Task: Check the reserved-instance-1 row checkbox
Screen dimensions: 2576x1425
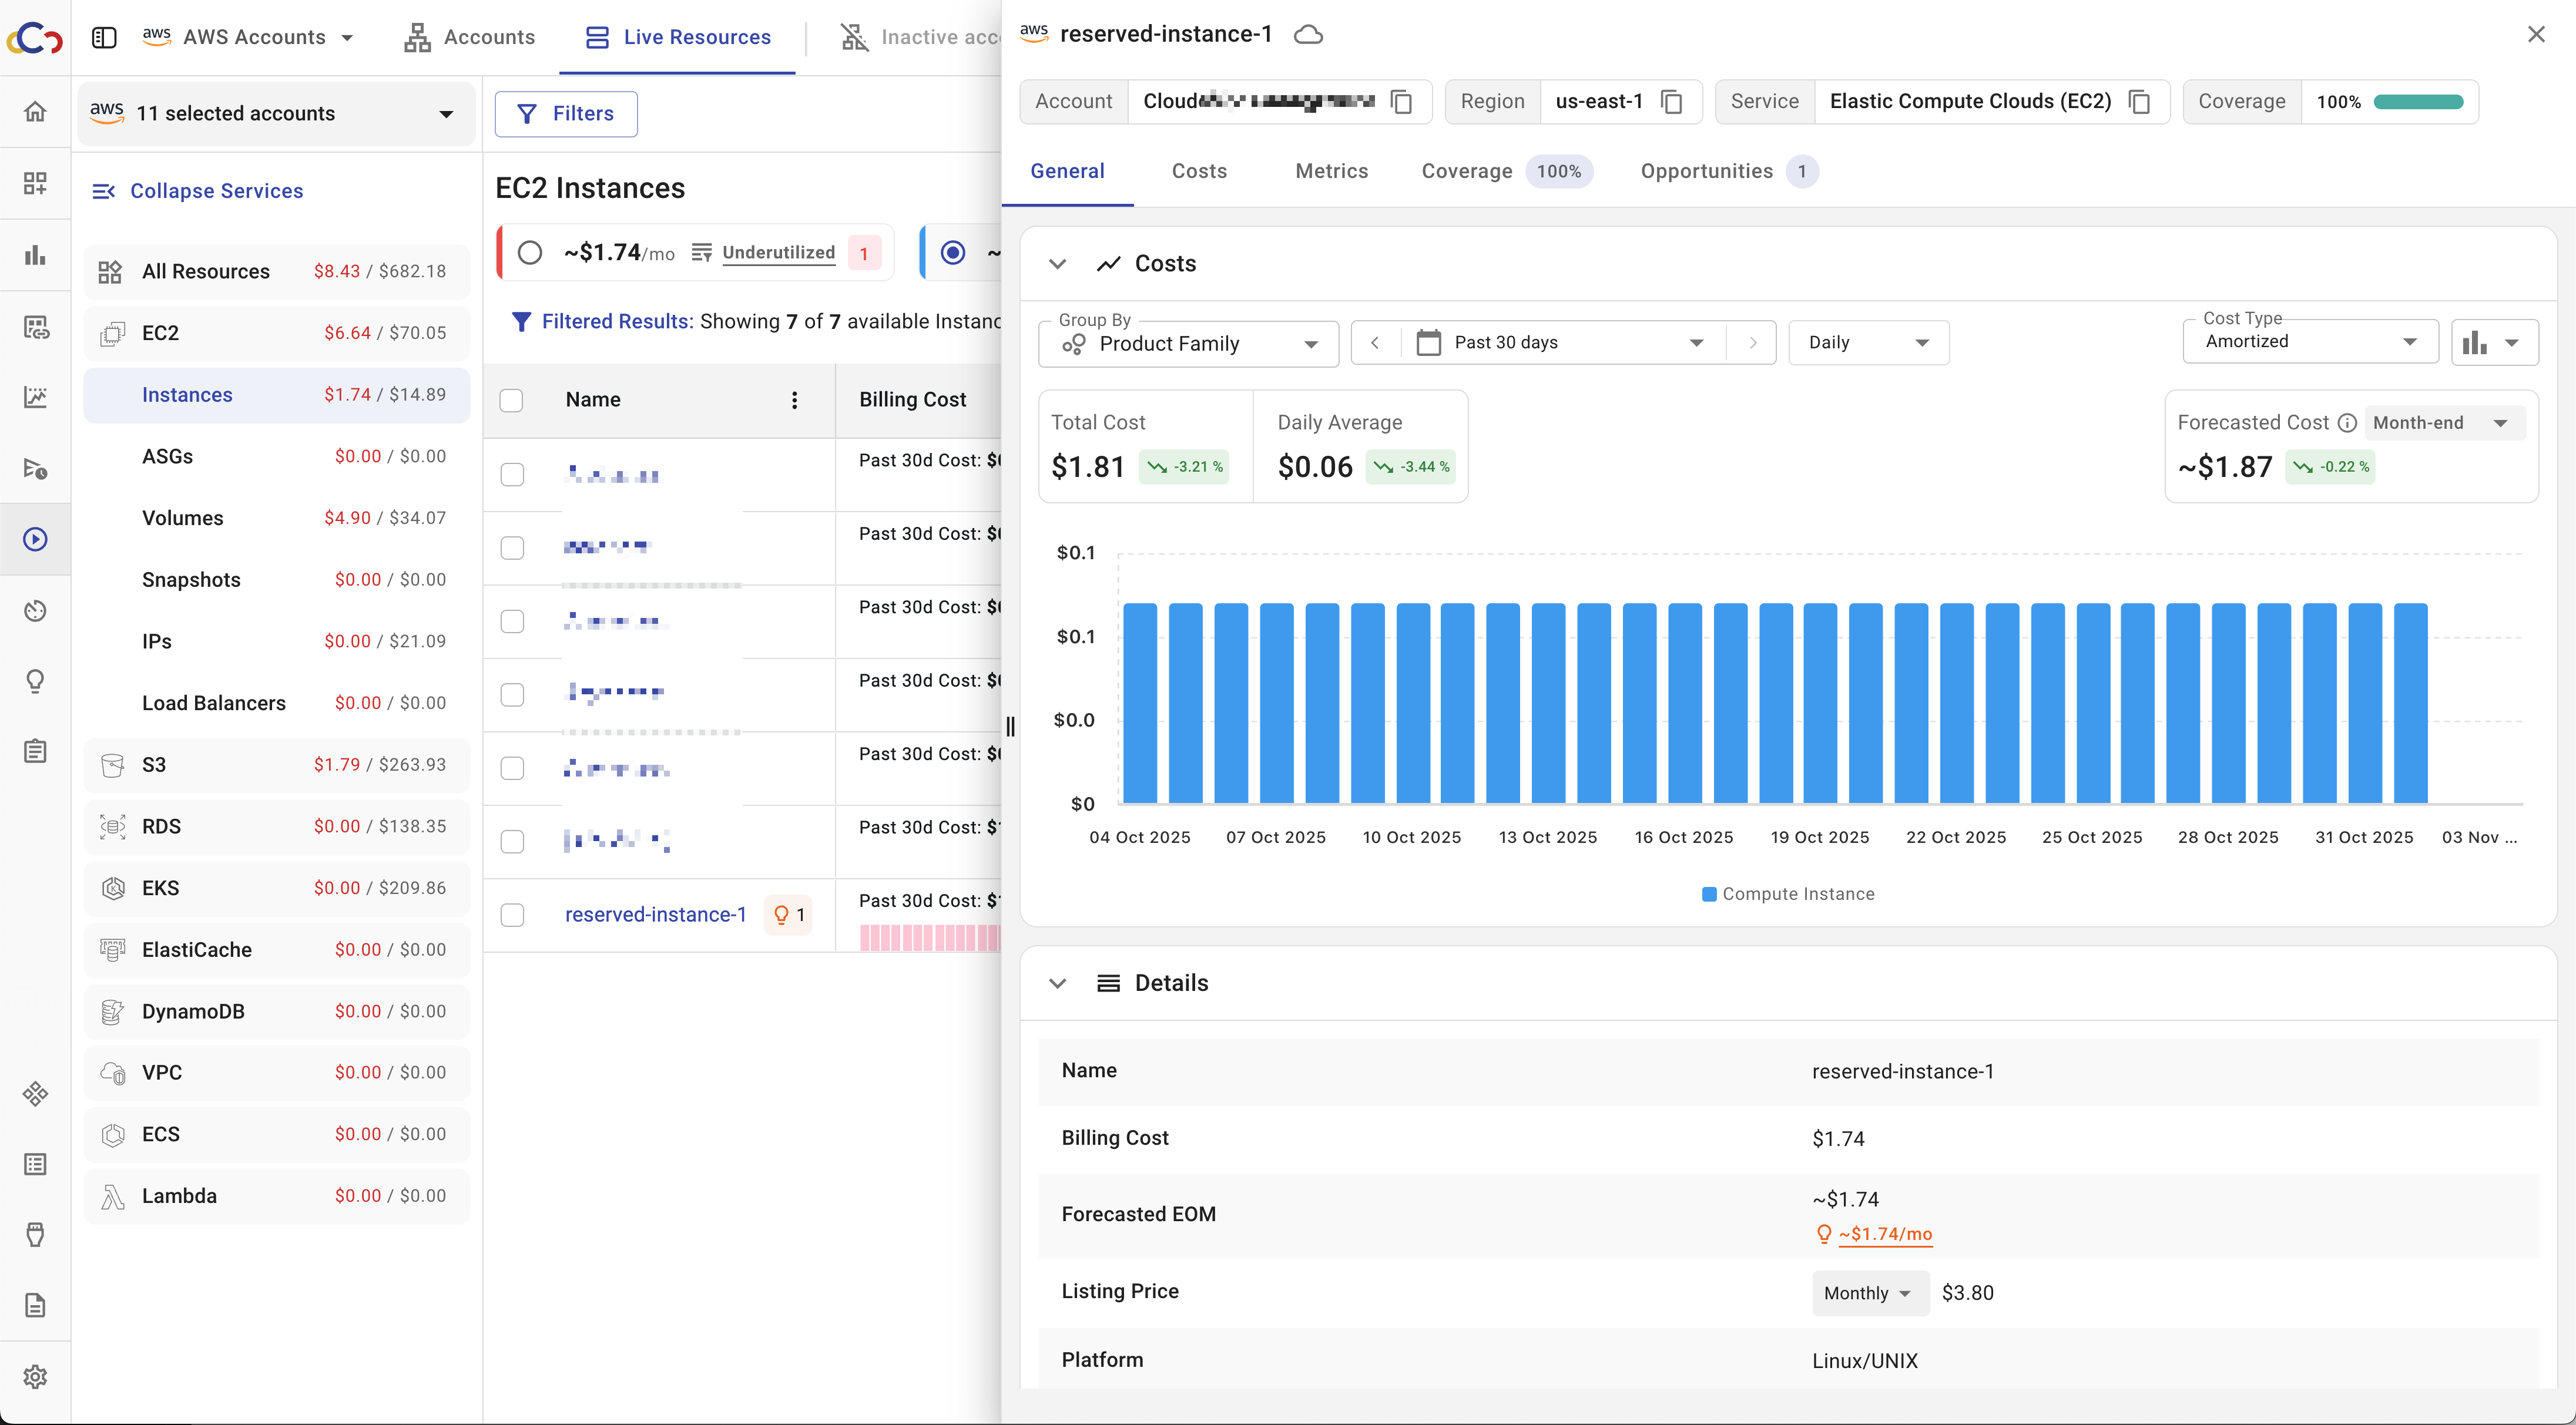Action: click(512, 915)
